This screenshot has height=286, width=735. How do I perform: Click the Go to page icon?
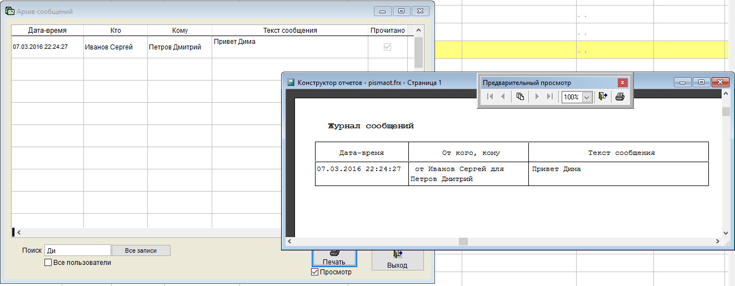tap(520, 97)
